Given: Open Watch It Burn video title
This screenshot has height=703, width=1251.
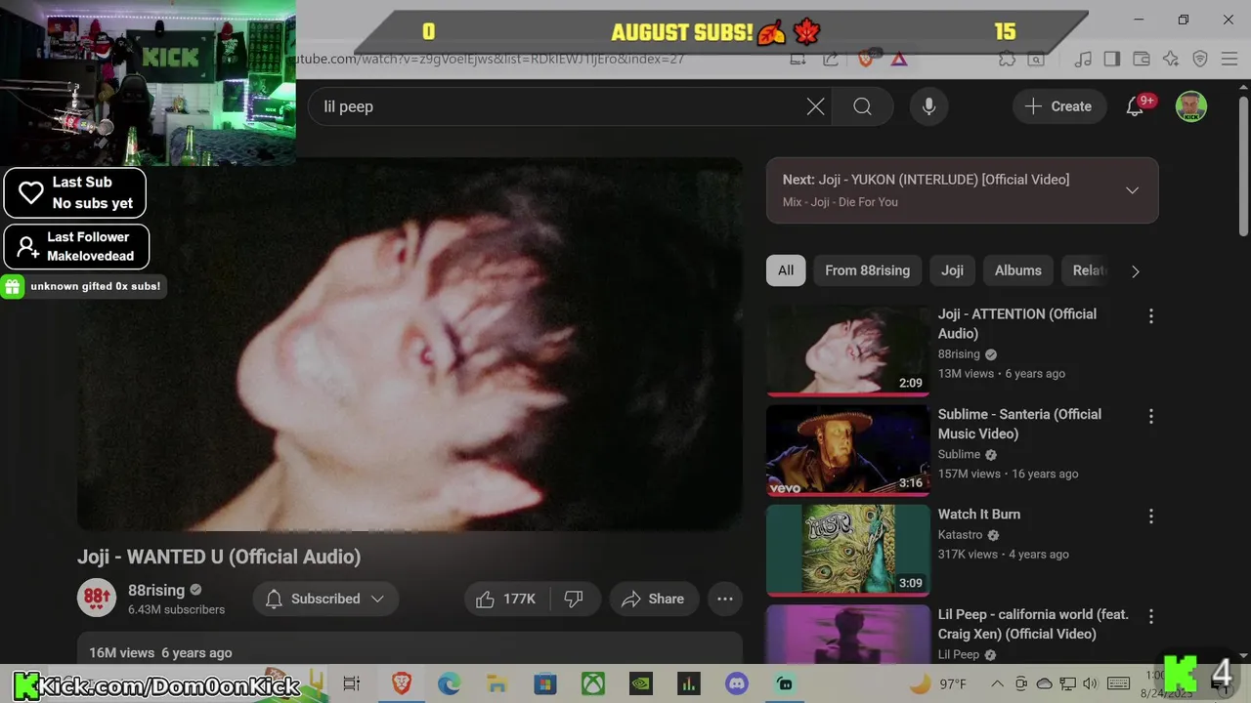Looking at the screenshot, I should point(979,514).
